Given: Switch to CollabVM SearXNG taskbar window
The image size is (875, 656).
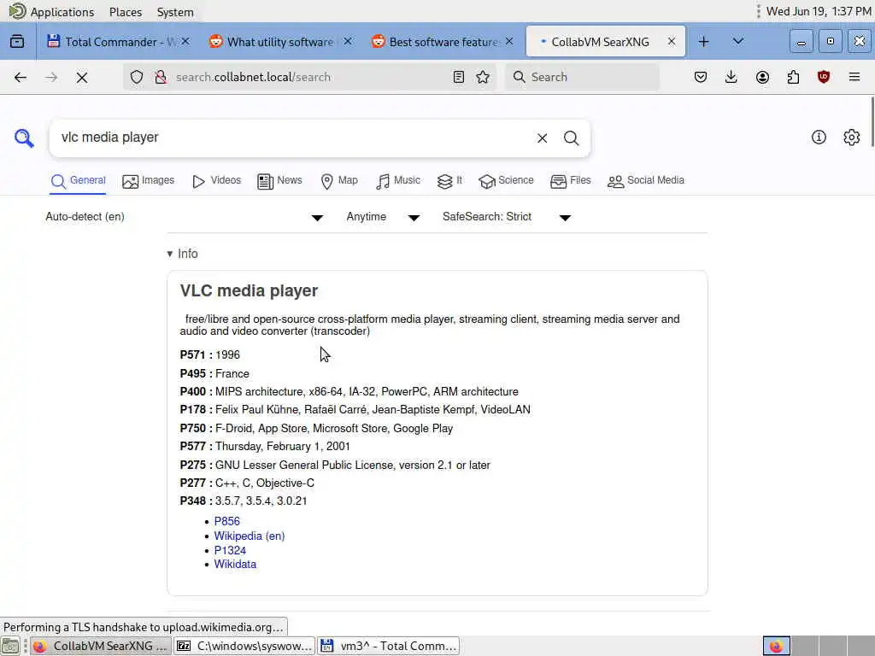Looking at the screenshot, I should (101, 646).
